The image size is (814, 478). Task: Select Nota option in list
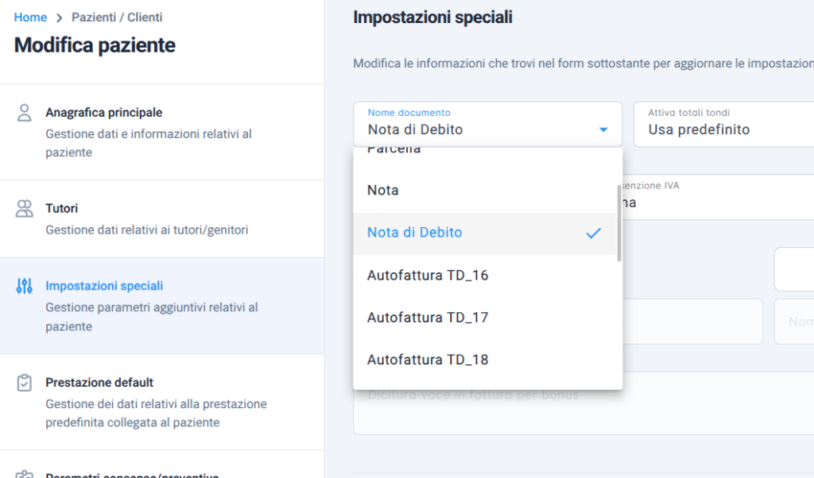coord(383,191)
